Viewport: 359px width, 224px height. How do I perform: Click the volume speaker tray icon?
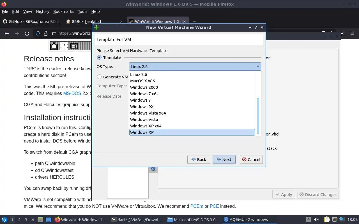316,220
